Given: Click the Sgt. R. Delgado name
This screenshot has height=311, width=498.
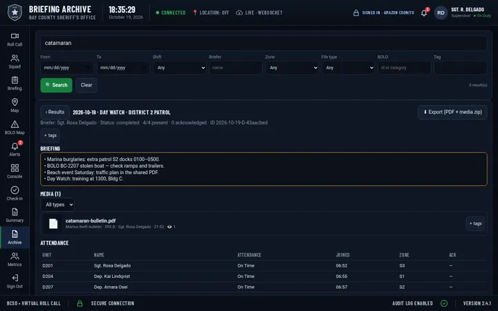Looking at the screenshot, I should pos(468,10).
